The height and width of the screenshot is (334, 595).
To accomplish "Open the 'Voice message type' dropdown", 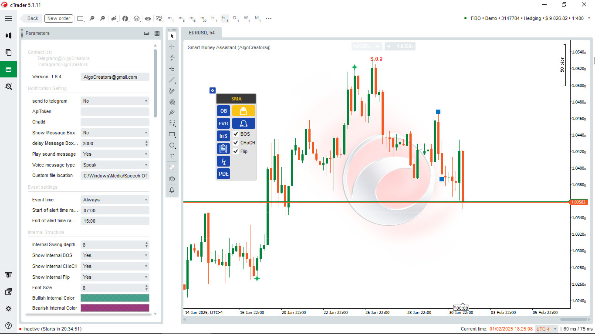I will pyautogui.click(x=115, y=165).
